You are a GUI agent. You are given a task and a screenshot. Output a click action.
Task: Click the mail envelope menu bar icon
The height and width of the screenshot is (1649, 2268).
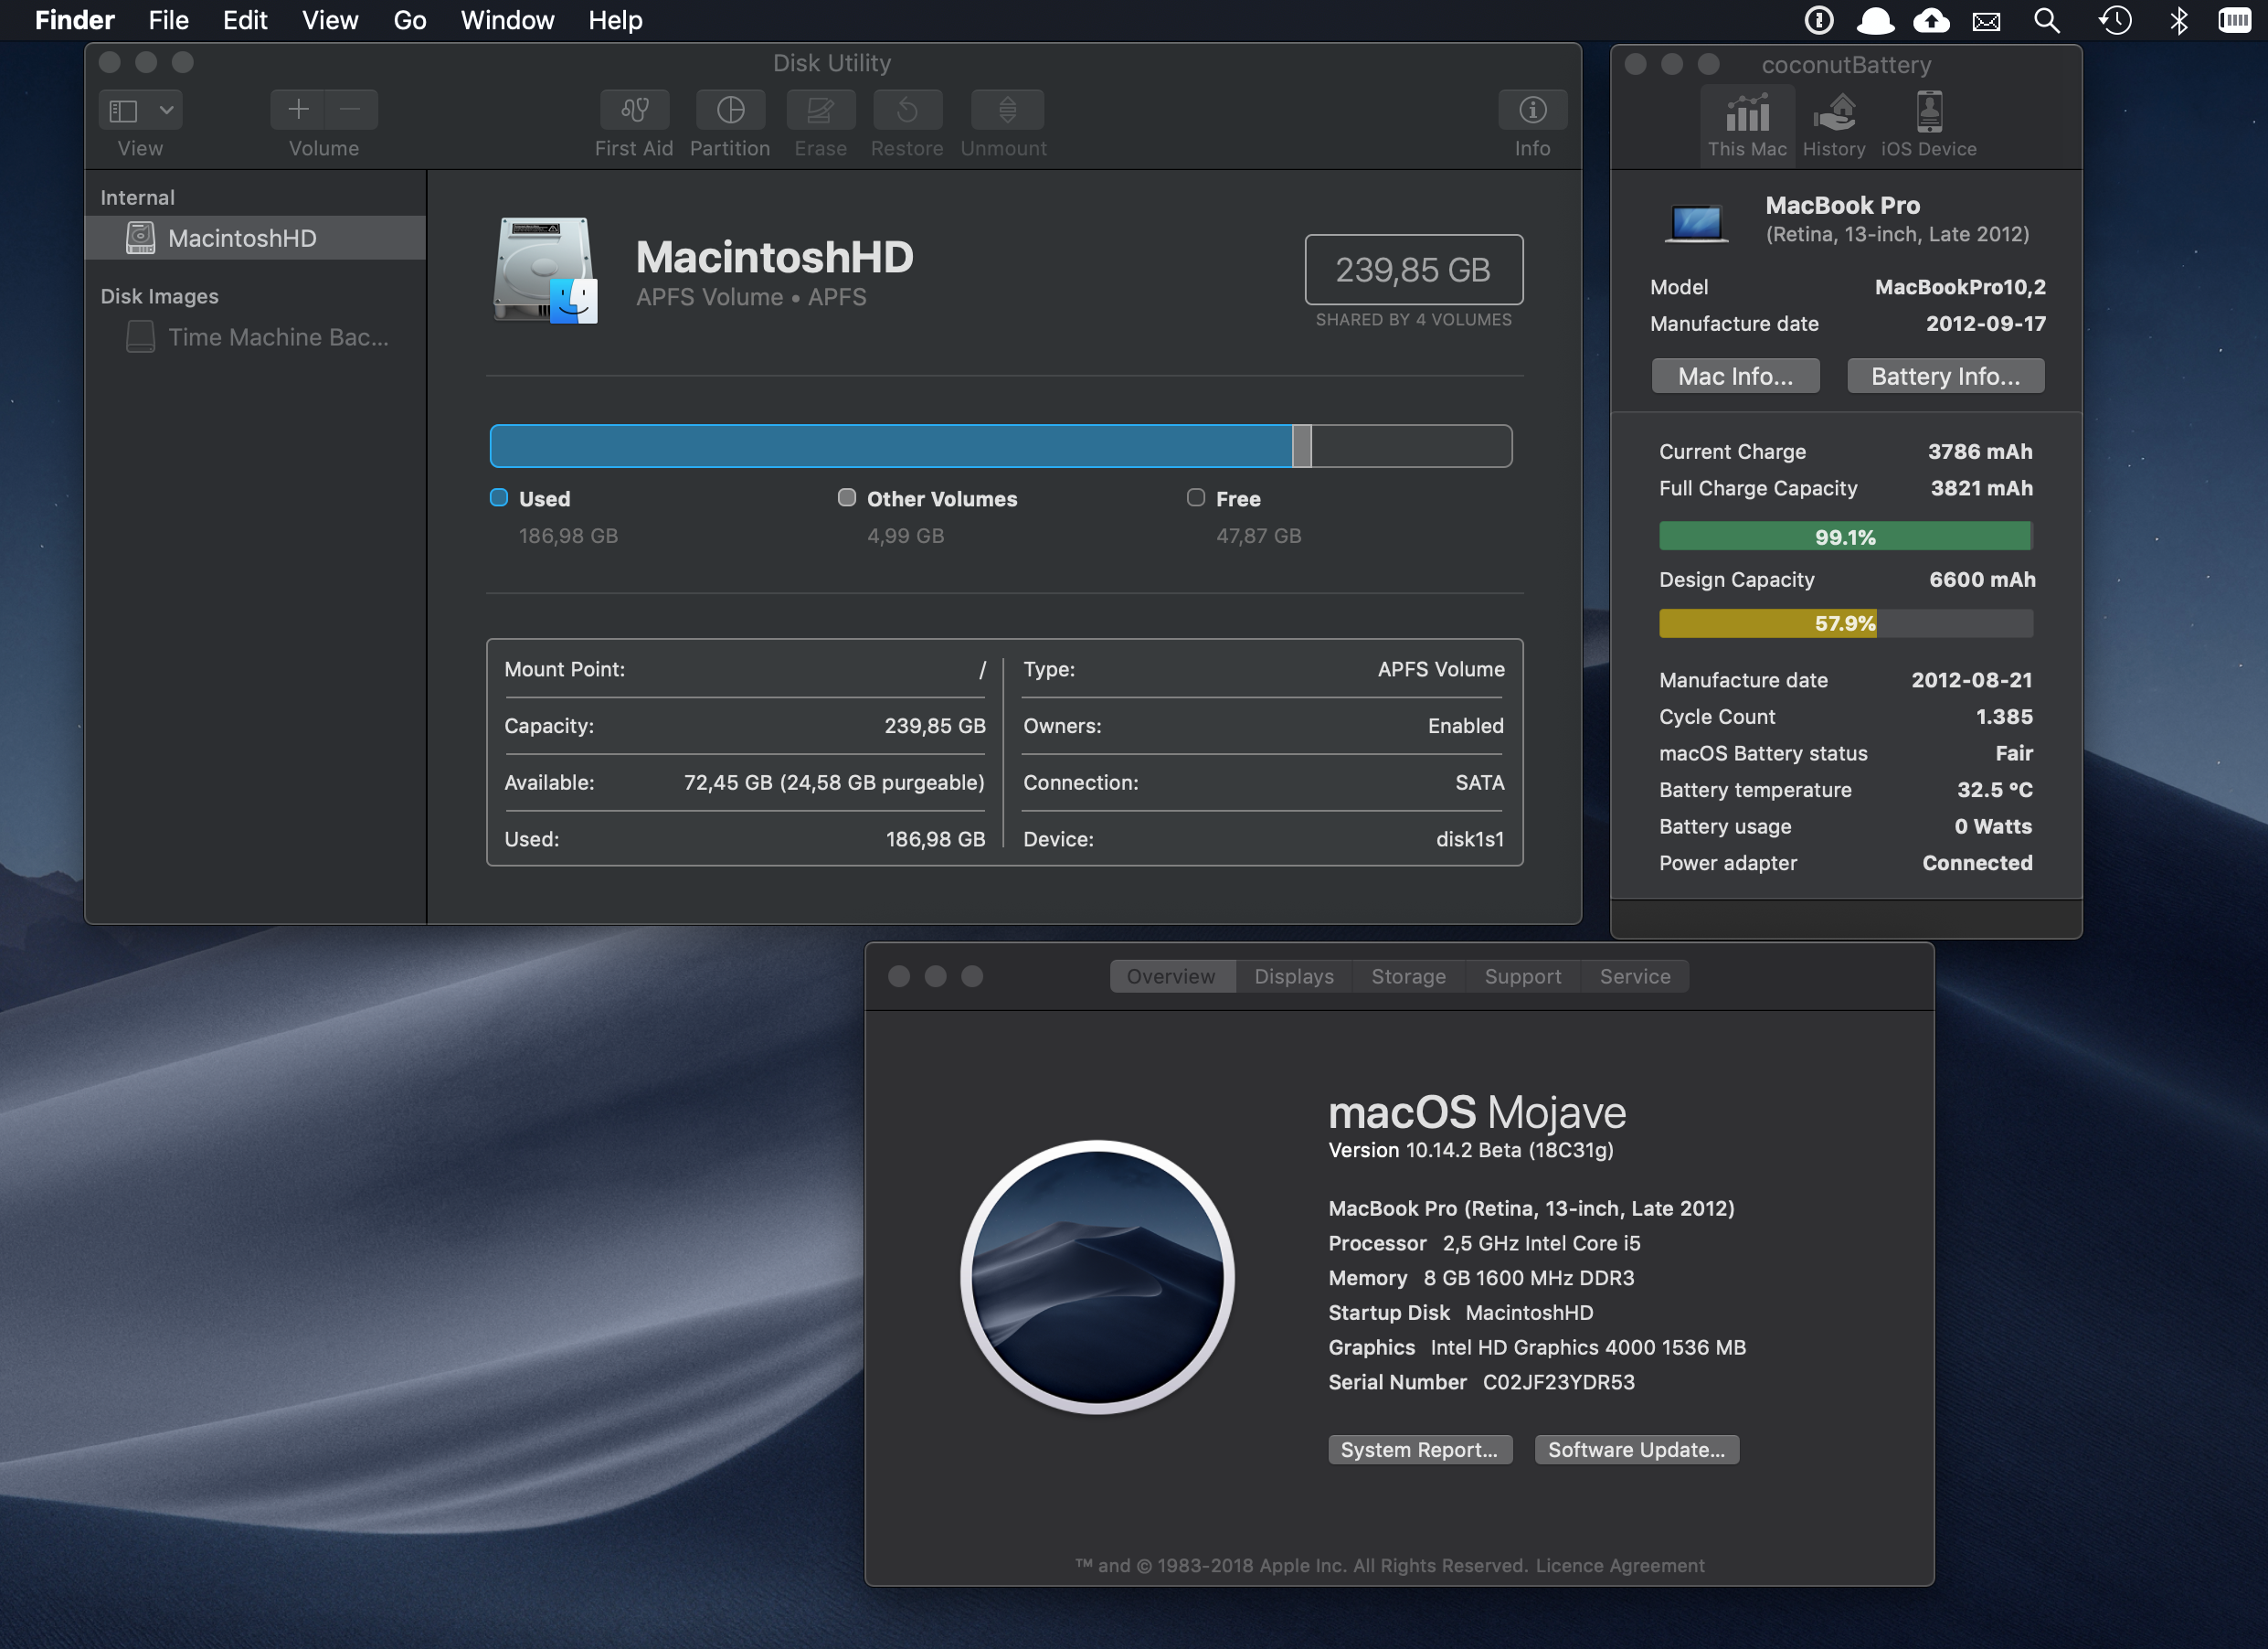tap(1986, 21)
